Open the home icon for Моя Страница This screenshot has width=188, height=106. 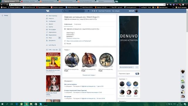pyautogui.click(x=47, y=16)
